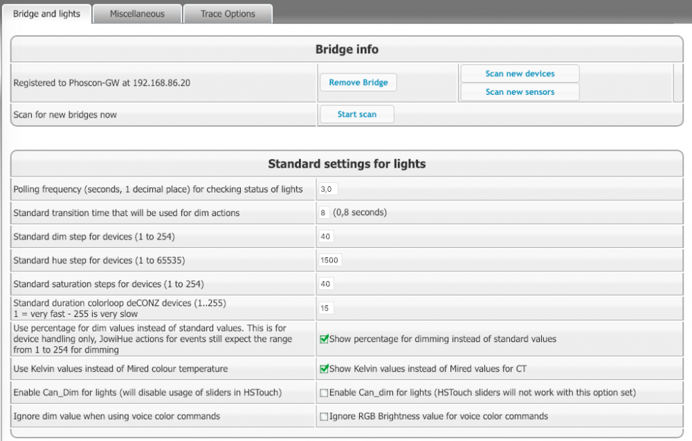The height and width of the screenshot is (441, 692).
Task: Click the Standard settings for lights header
Action: click(x=347, y=164)
